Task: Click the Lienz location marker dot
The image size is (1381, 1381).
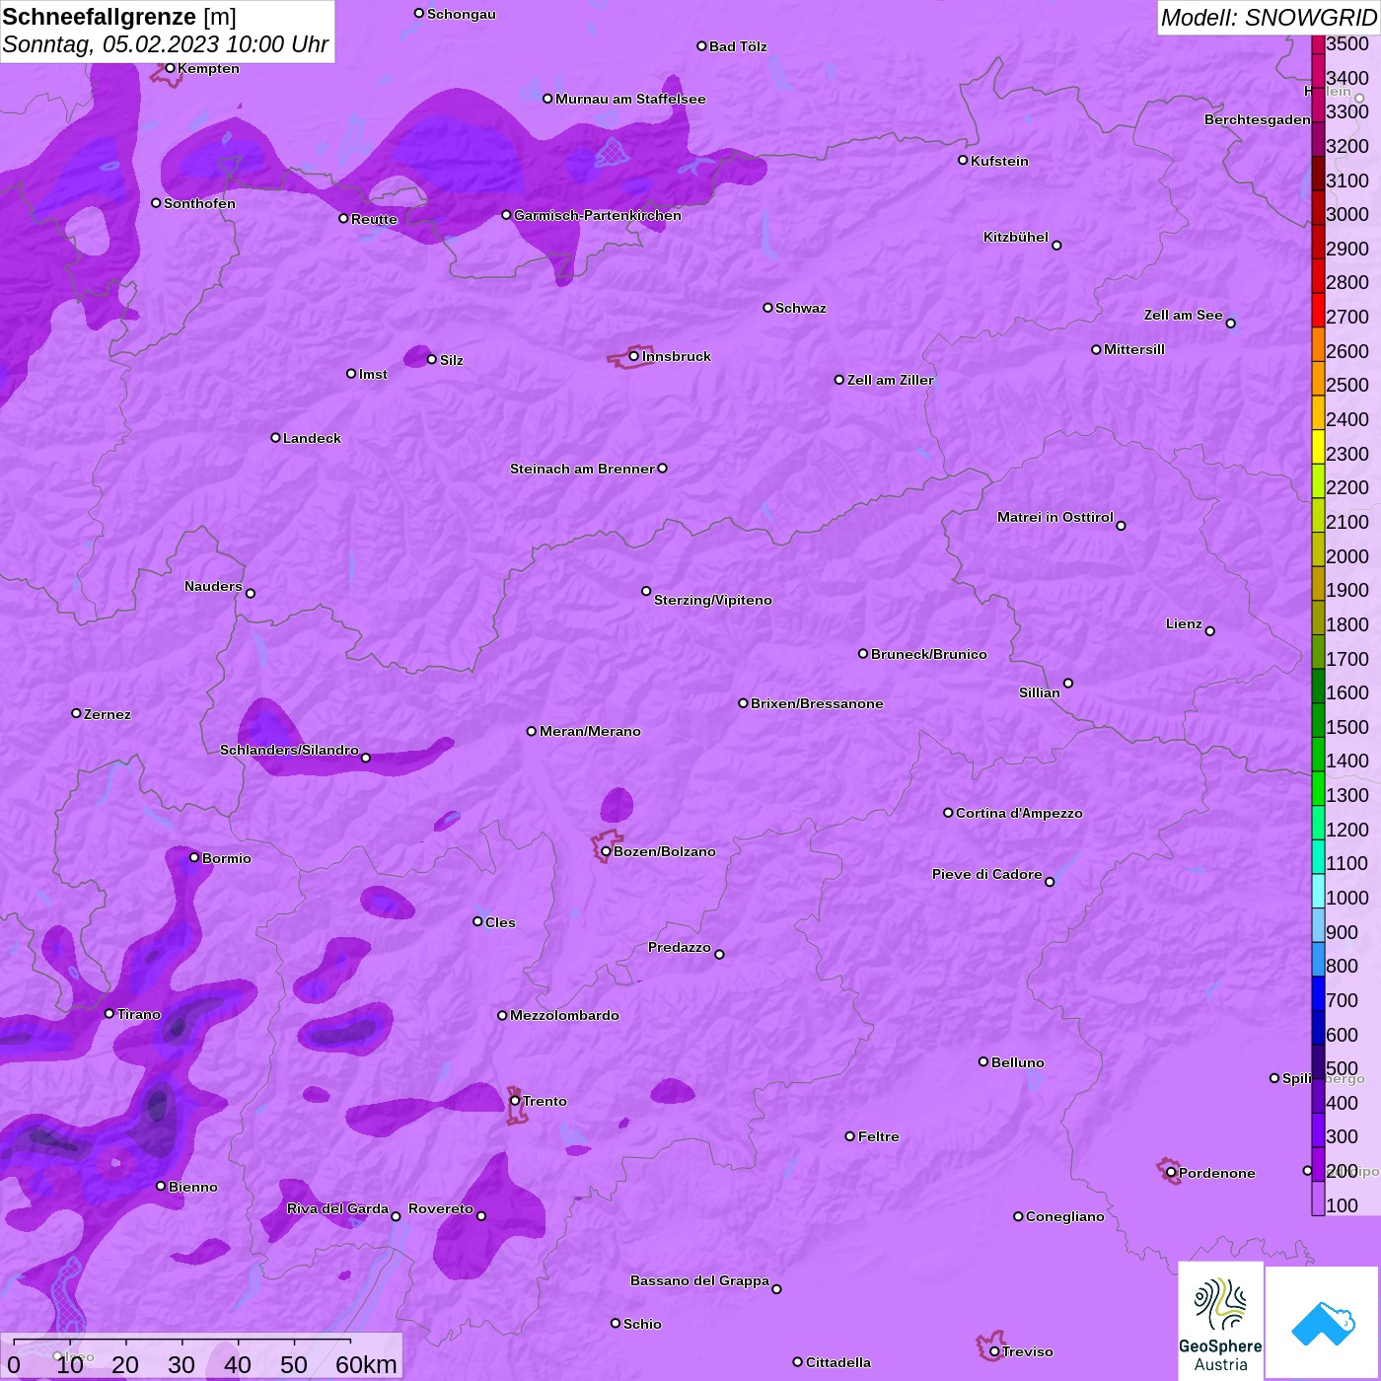Action: point(1210,631)
